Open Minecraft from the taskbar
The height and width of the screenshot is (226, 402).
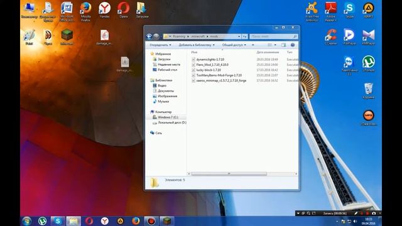point(167,221)
